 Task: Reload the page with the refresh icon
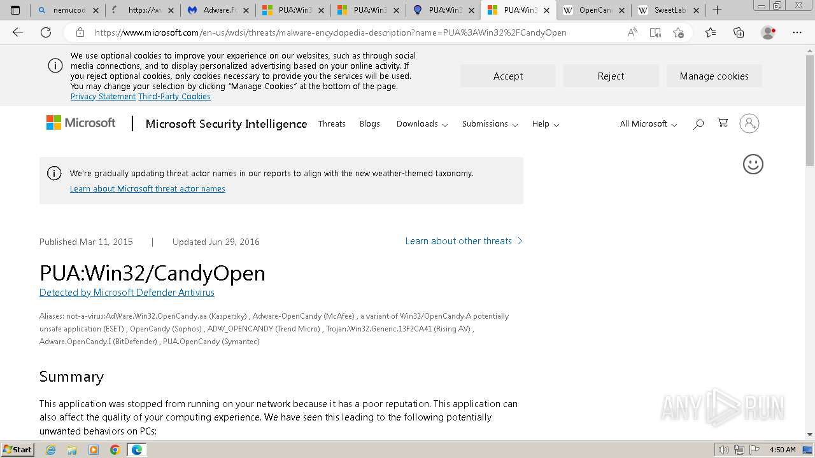pyautogui.click(x=46, y=32)
